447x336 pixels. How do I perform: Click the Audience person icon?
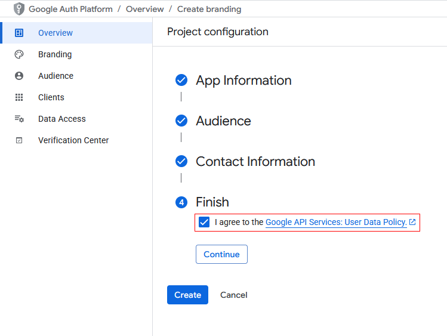(19, 76)
